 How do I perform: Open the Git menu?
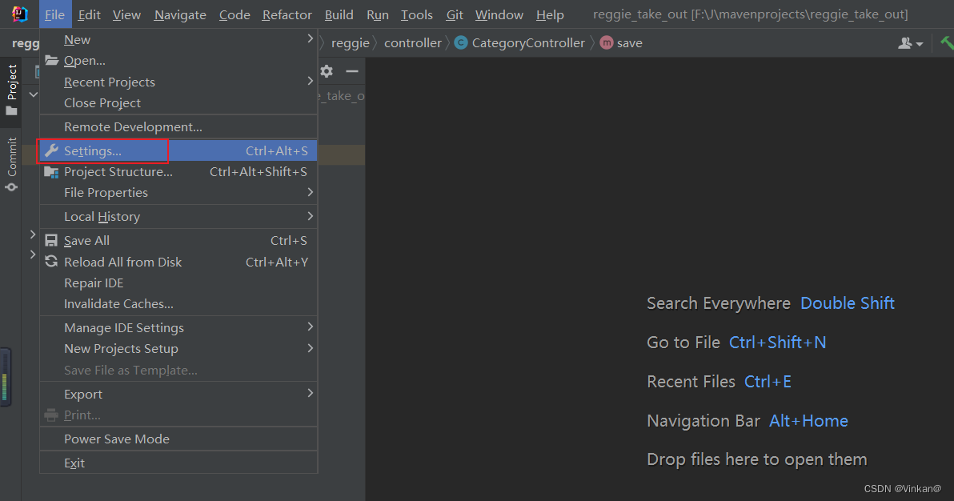click(x=454, y=14)
